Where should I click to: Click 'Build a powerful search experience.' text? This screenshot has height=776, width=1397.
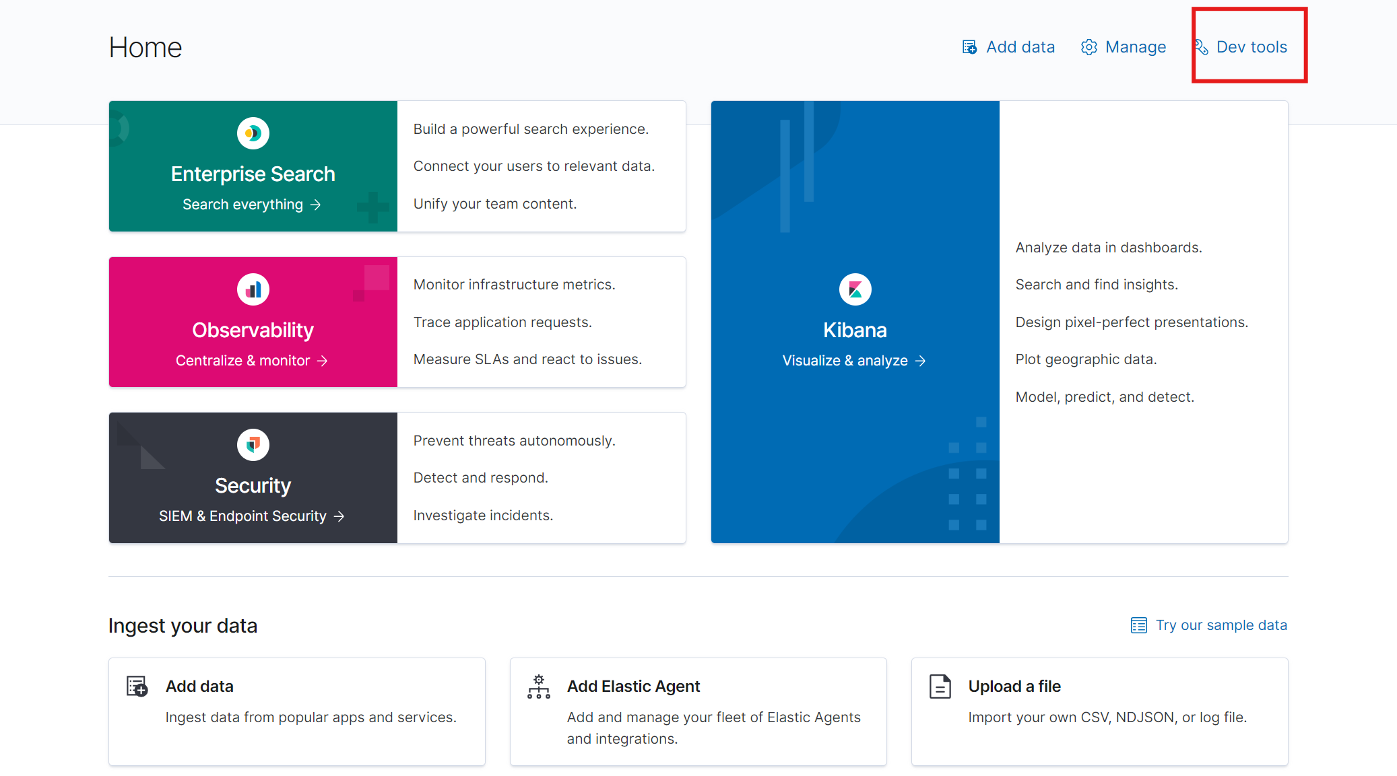[531, 129]
